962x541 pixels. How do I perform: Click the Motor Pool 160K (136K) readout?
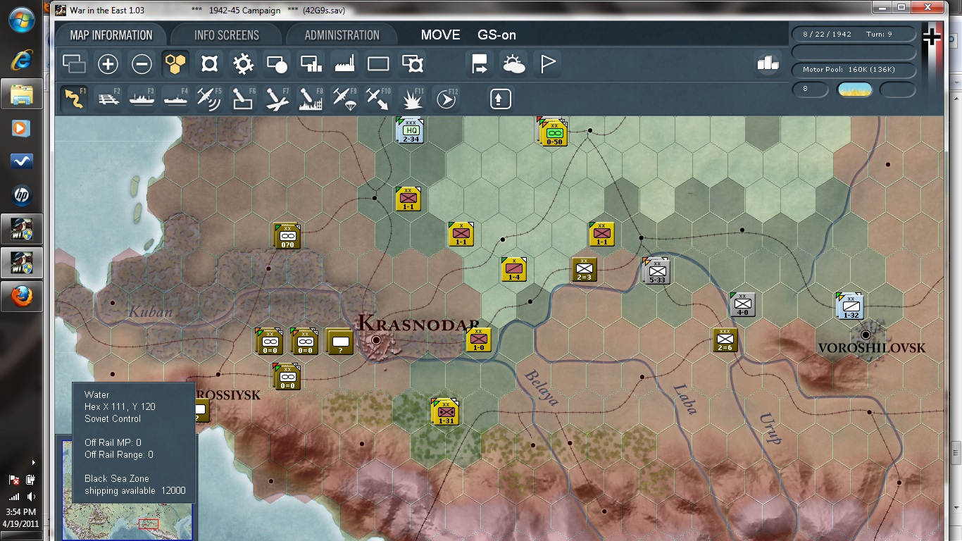point(854,70)
